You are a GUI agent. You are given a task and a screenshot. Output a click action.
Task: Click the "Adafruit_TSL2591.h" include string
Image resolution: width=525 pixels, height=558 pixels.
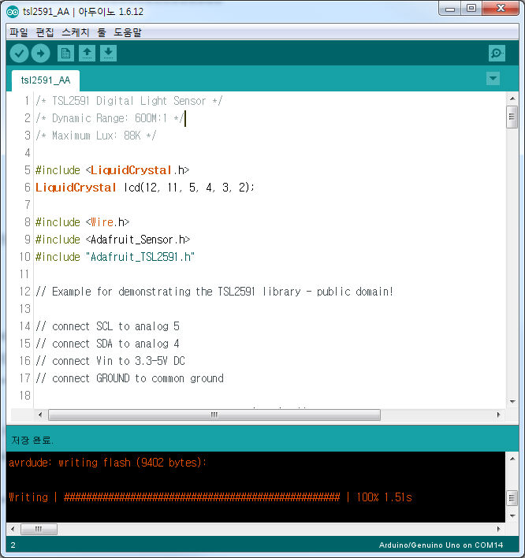pyautogui.click(x=140, y=257)
